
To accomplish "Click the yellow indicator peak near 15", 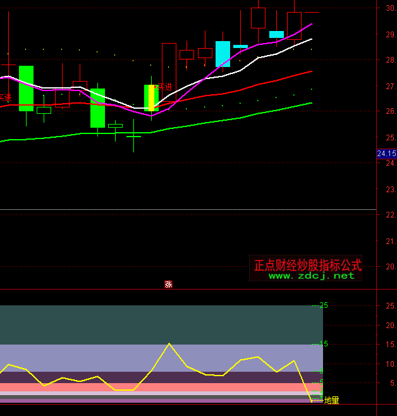I will (x=169, y=344).
